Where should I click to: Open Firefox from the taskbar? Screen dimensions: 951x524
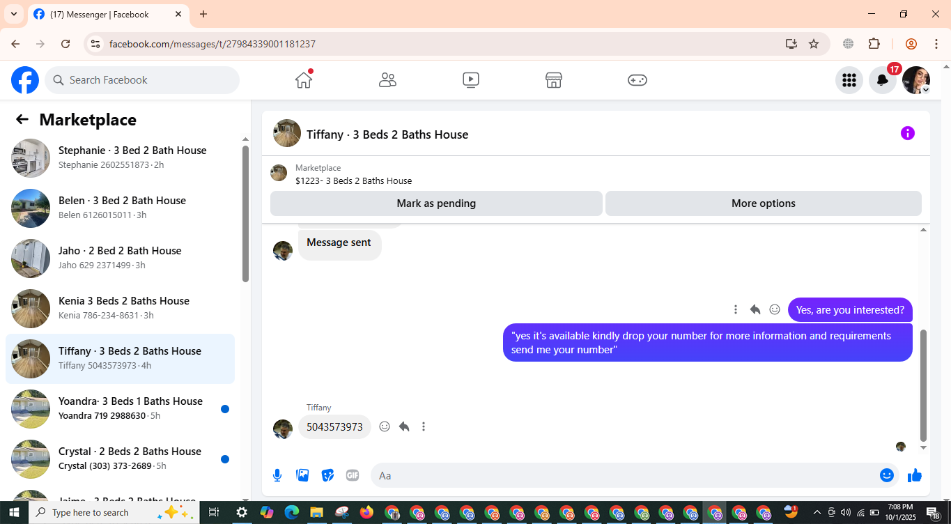point(366,513)
